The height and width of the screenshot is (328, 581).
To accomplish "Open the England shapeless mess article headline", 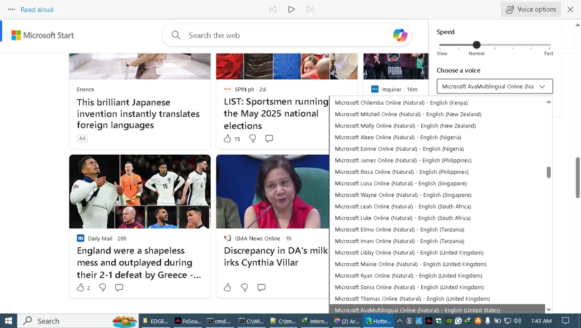I will pyautogui.click(x=139, y=263).
